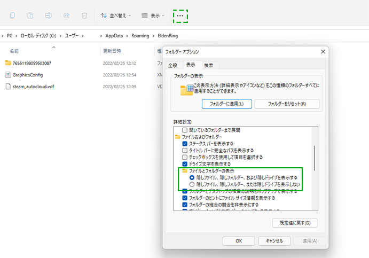Expand the chevron after ユーザー in address bar
This screenshot has width=369, height=258.
pyautogui.click(x=83, y=36)
